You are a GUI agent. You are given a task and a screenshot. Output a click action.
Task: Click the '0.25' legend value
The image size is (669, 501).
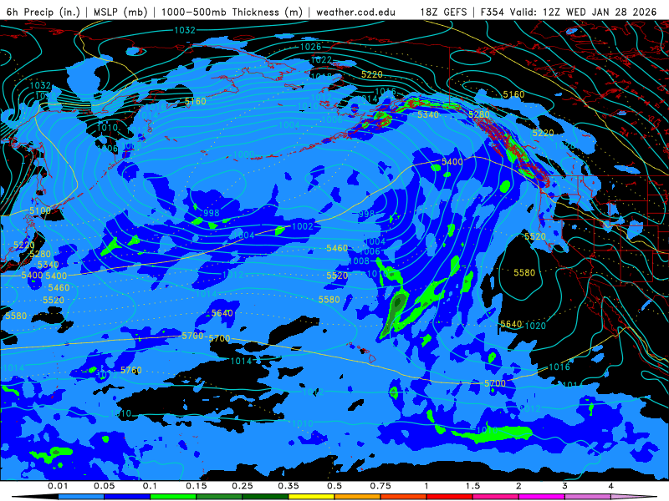click(x=243, y=486)
